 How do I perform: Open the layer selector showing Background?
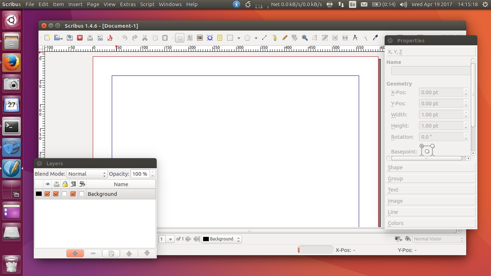coord(221,239)
